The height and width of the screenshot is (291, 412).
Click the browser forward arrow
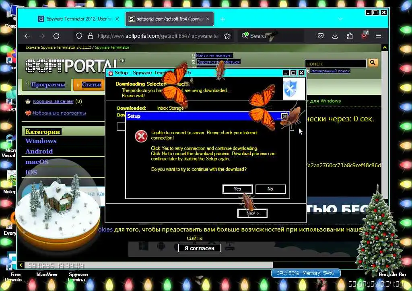42,36
